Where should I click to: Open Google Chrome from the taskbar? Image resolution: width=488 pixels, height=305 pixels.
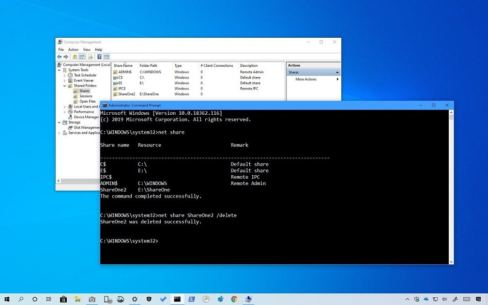click(234, 299)
